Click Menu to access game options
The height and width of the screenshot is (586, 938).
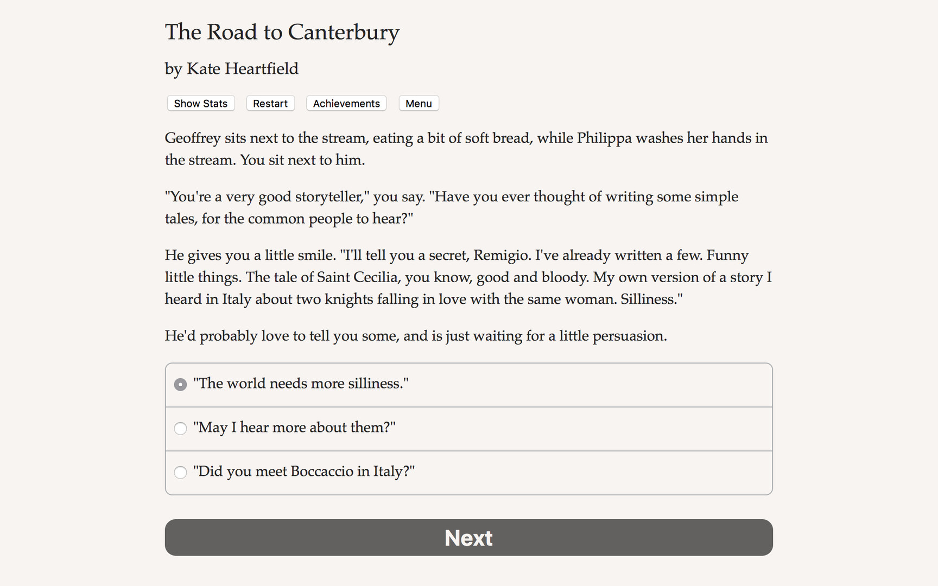(418, 103)
